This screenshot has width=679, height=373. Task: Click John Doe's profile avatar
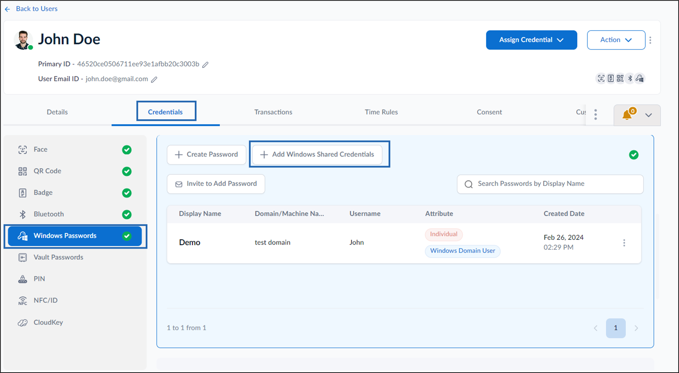[x=23, y=40]
